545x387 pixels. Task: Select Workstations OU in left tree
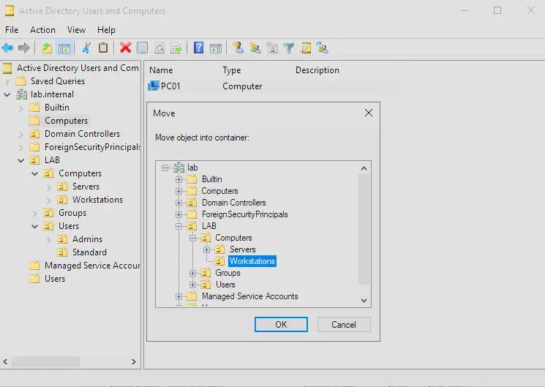pyautogui.click(x=97, y=200)
